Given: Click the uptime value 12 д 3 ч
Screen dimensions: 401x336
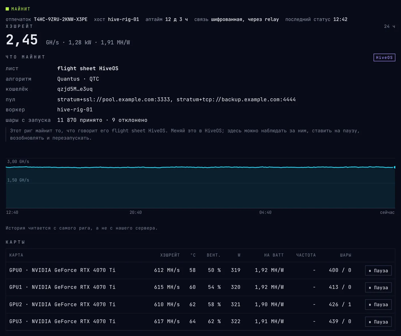Looking at the screenshot, I should tap(176, 19).
